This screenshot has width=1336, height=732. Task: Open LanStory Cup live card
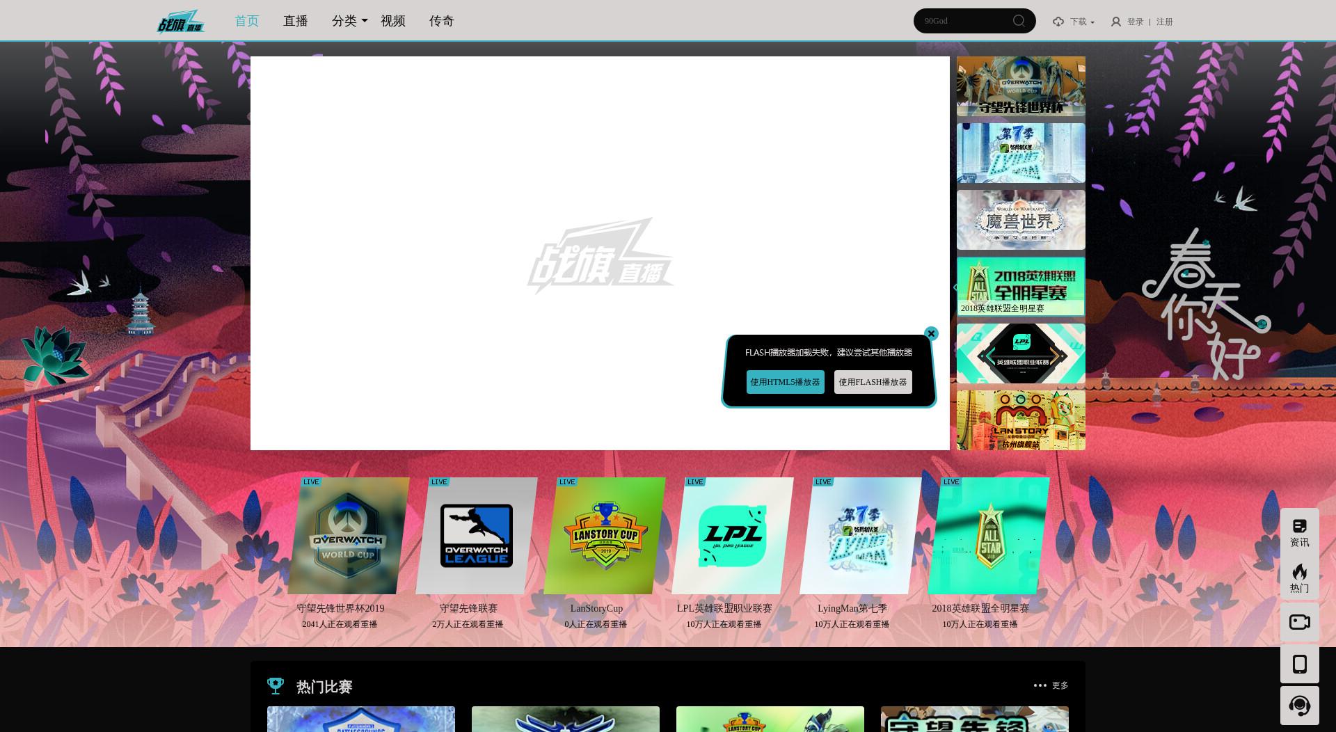tap(605, 536)
